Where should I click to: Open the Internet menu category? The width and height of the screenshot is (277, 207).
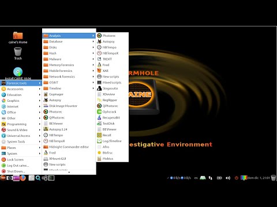(x=21, y=106)
